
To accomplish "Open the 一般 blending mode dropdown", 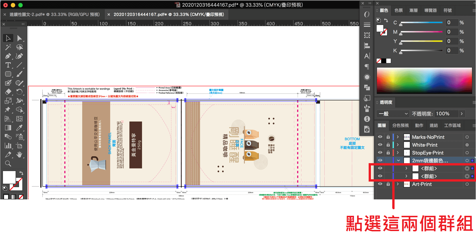I will (x=393, y=114).
